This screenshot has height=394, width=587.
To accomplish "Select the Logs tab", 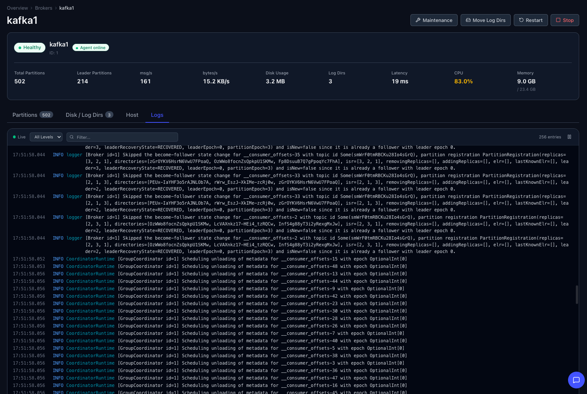I will pyautogui.click(x=157, y=115).
